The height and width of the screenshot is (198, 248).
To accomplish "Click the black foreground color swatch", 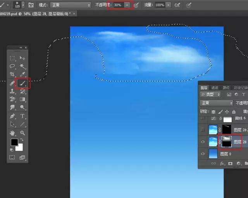I will tap(14, 142).
